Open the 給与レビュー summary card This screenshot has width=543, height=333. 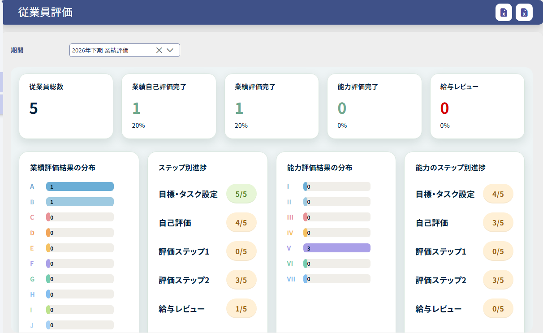coord(477,106)
